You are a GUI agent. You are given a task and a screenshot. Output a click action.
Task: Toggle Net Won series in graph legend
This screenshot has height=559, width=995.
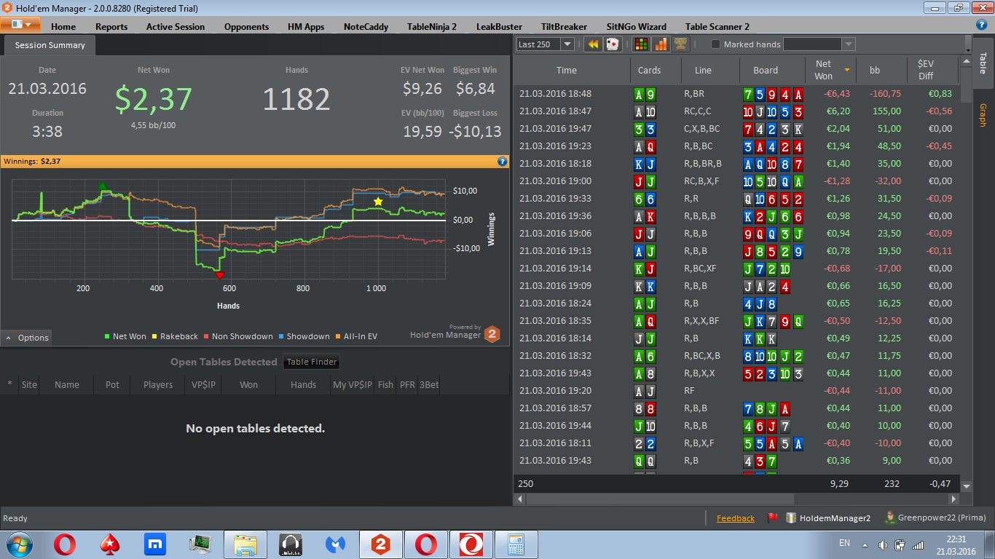(x=125, y=336)
